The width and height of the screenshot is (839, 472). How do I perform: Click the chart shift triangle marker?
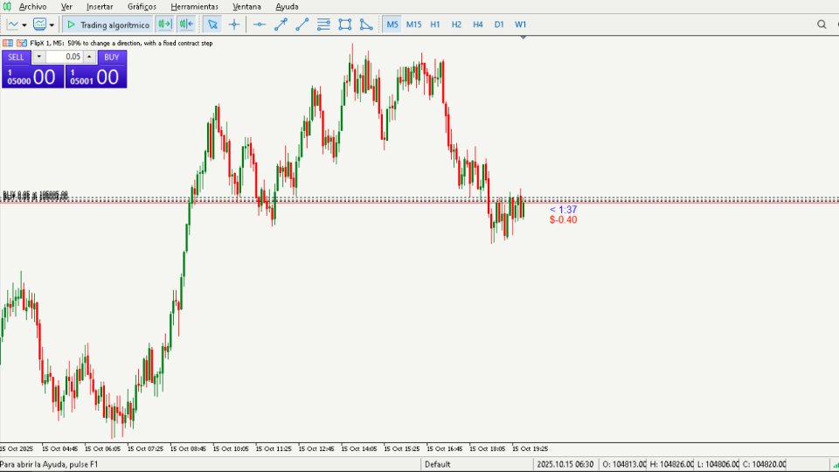click(x=524, y=38)
